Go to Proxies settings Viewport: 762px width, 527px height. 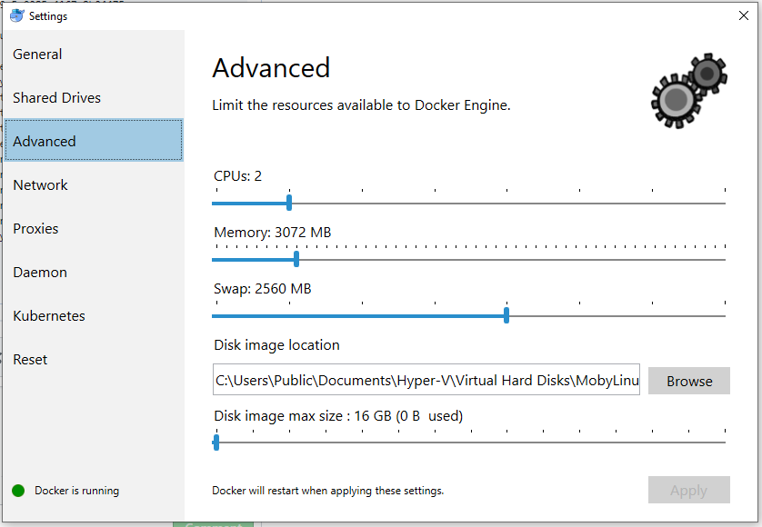[94, 229]
